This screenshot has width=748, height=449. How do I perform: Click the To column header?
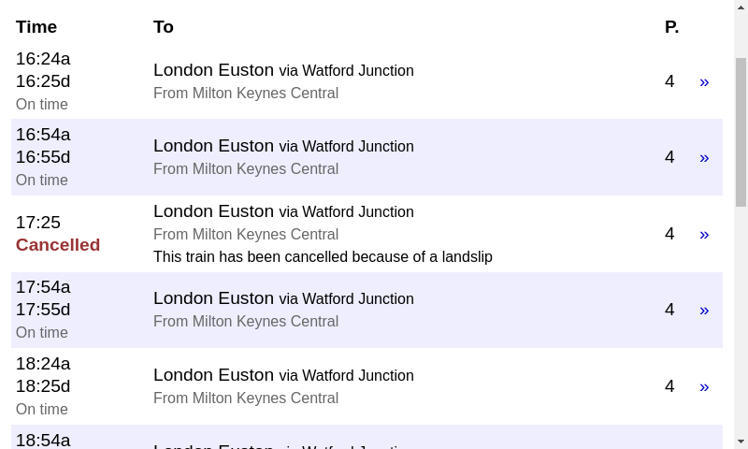pyautogui.click(x=164, y=27)
